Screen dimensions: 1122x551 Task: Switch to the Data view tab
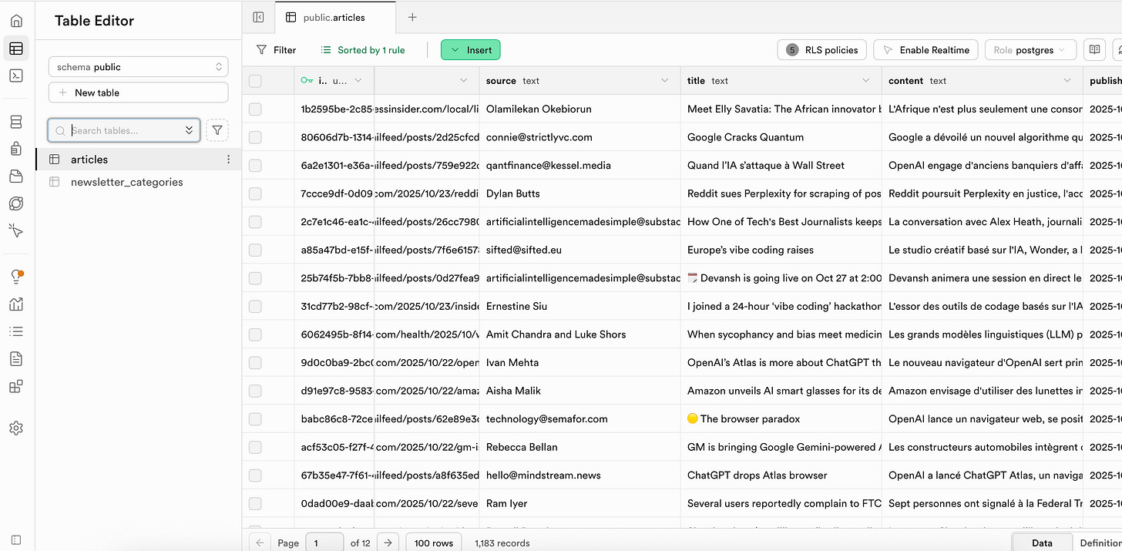(x=1042, y=543)
